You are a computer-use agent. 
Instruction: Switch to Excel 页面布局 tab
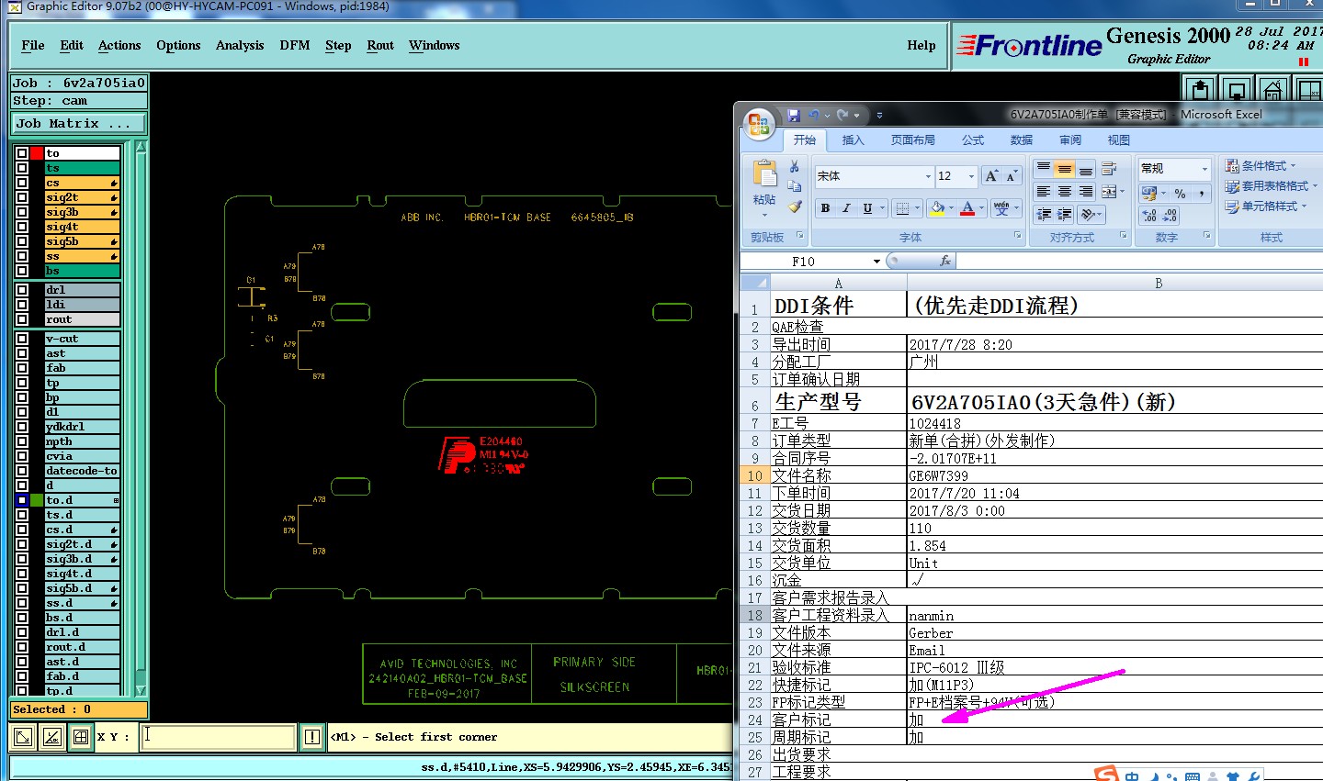click(x=912, y=140)
